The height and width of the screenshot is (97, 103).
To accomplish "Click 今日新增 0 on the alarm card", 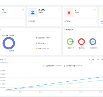I will coord(68,21).
